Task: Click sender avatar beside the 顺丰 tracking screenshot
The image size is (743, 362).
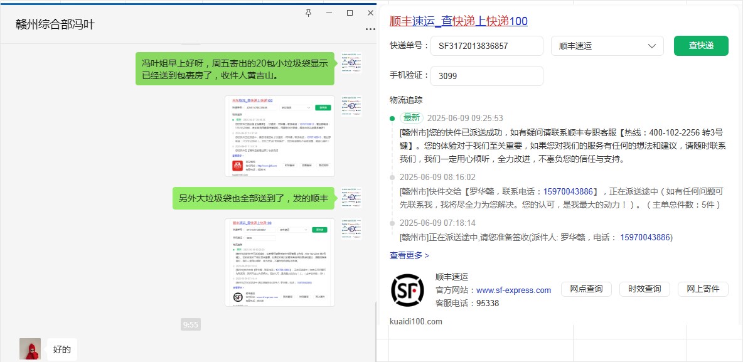Action: [x=351, y=229]
